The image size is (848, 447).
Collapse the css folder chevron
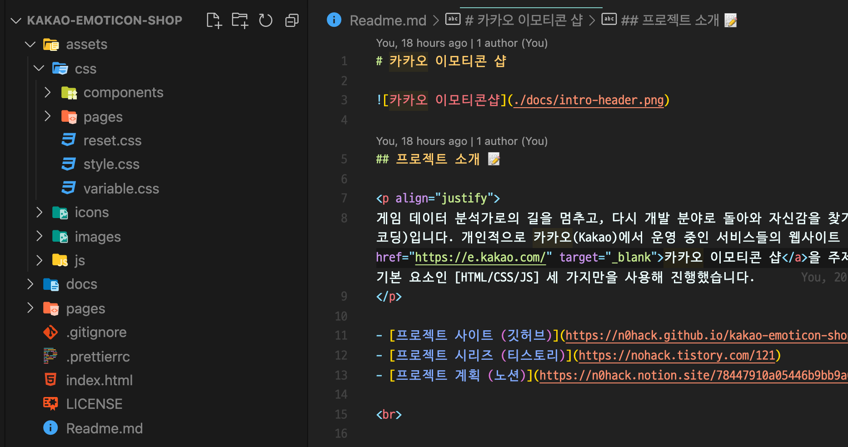click(39, 69)
